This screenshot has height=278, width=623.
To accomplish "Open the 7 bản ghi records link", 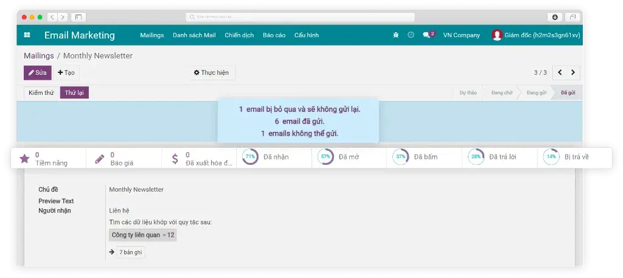I will tap(131, 252).
